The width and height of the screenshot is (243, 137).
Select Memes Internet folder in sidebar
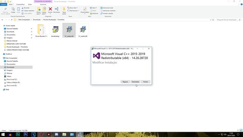pyautogui.click(x=12, y=41)
